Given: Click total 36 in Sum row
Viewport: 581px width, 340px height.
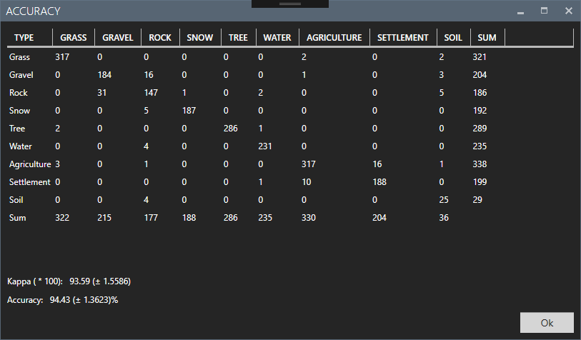Looking at the screenshot, I should [x=444, y=217].
